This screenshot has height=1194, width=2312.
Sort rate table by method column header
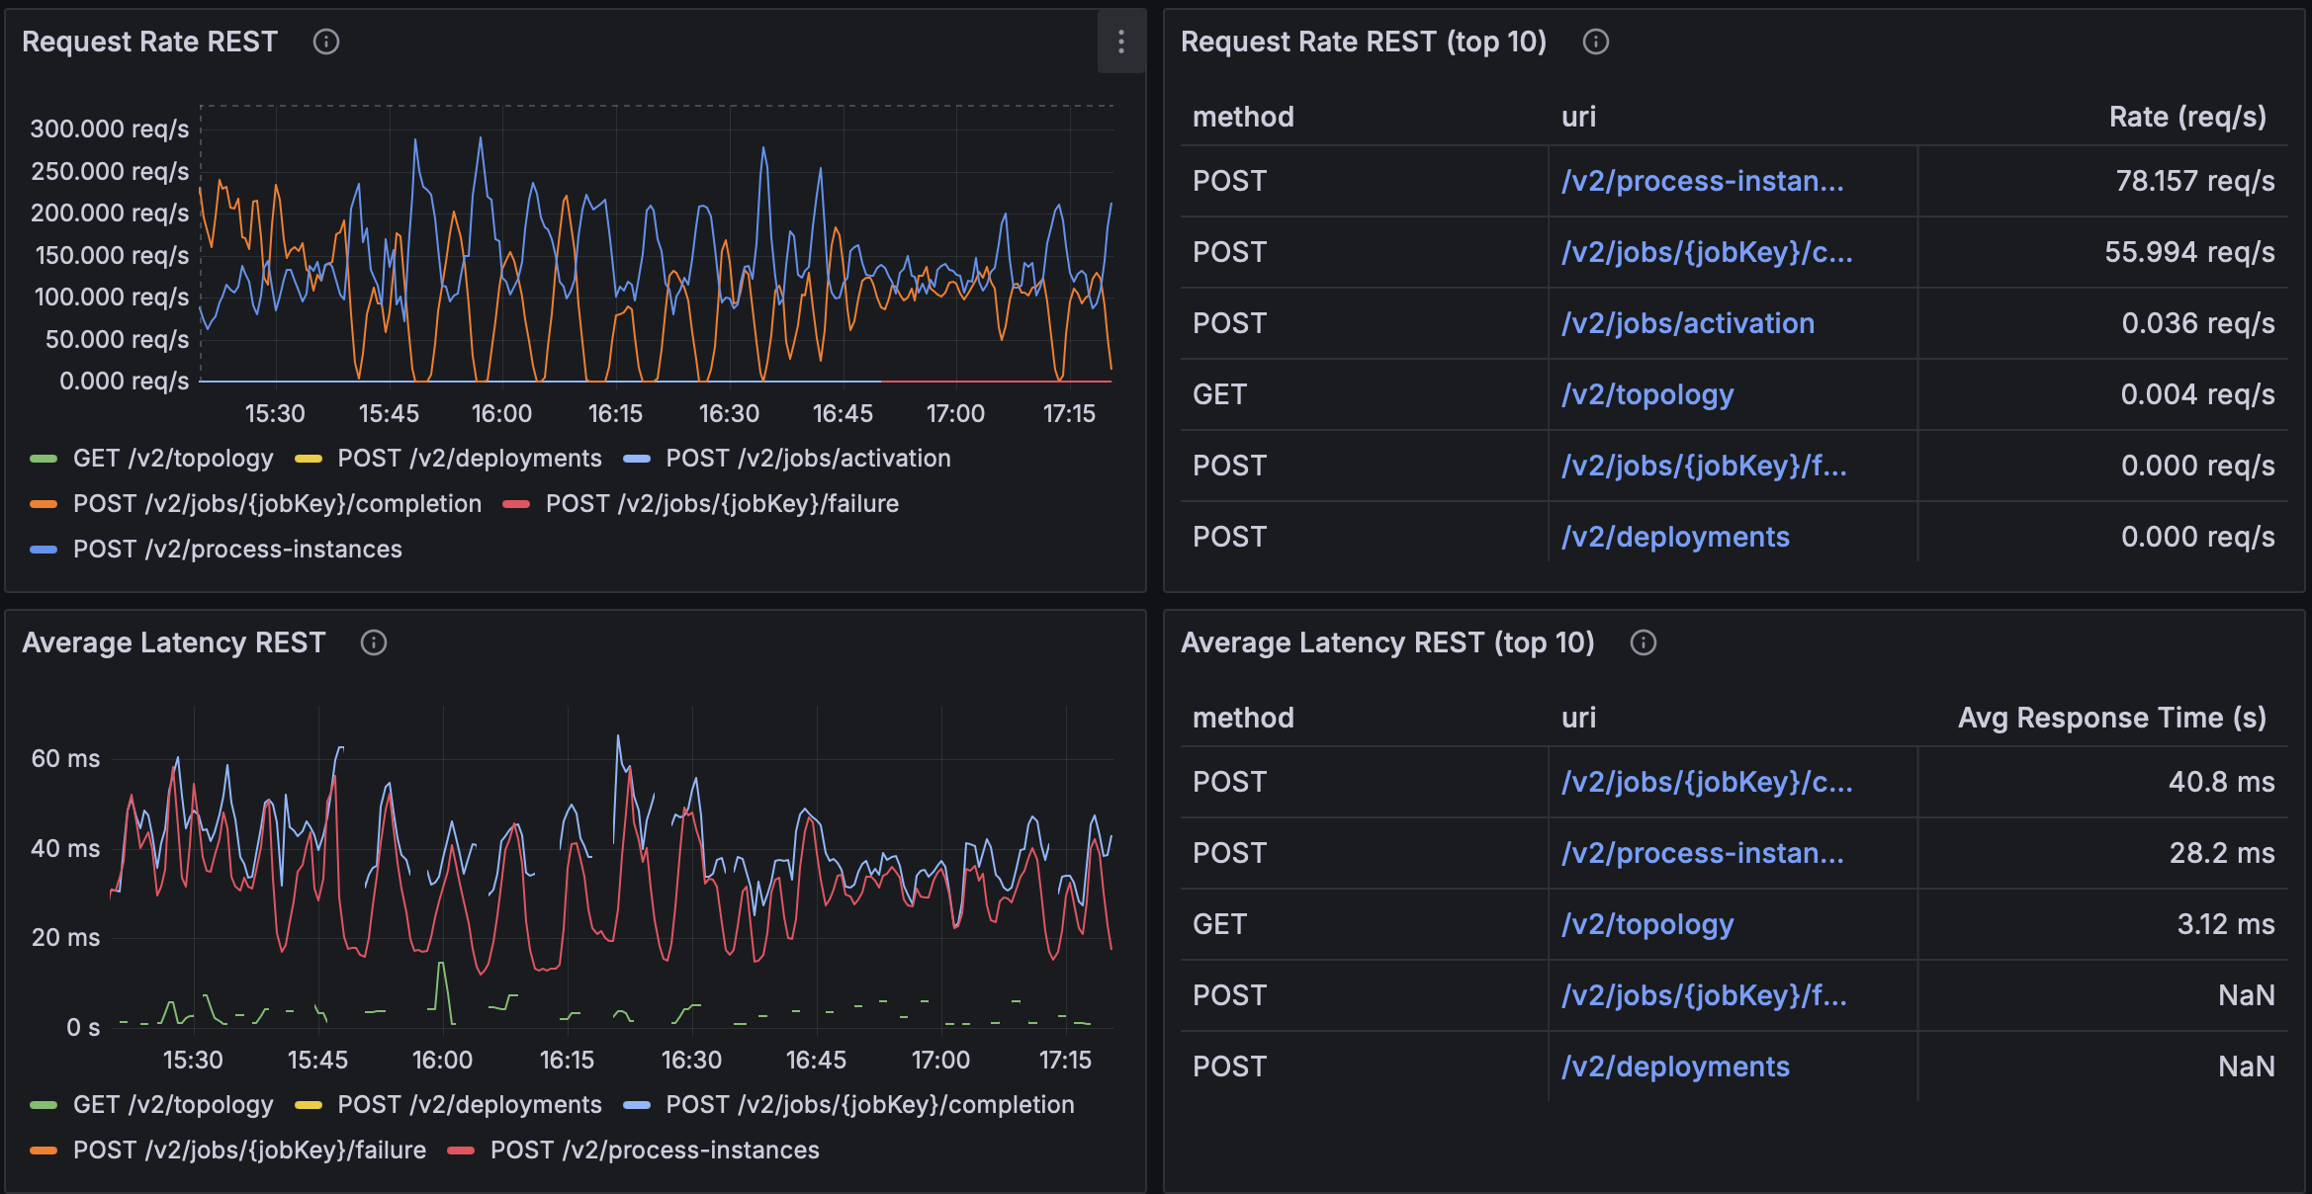coord(1243,117)
